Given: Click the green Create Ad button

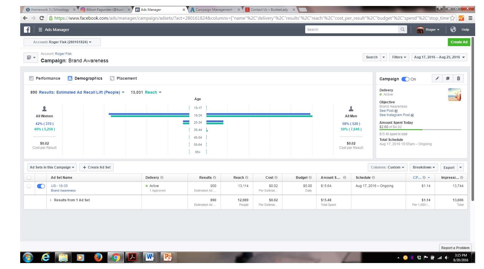Looking at the screenshot, I should pyautogui.click(x=459, y=42).
